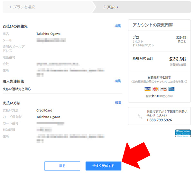Edit the 支払いの連絡先 section
Screen dimensions: 193x174
click(x=118, y=26)
